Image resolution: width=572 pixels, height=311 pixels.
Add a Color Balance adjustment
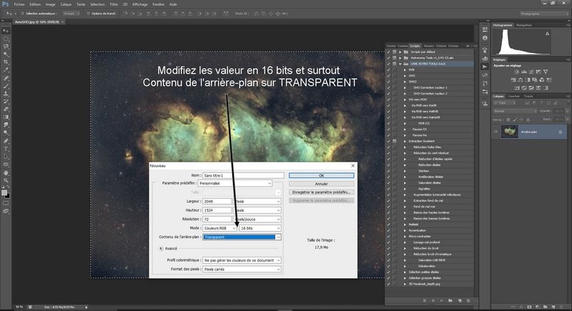pos(521,80)
